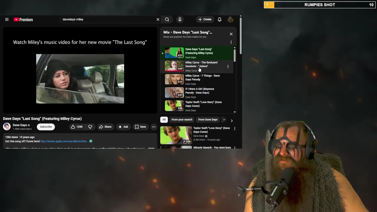
Task: Open account avatar menu
Action: pyautogui.click(x=231, y=19)
